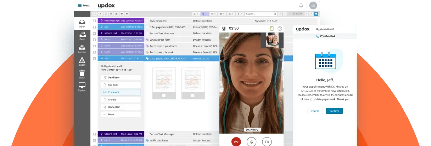Image resolution: width=431 pixels, height=146 pixels.
Task: Select the first fax page thumbnail checkbox
Action: 163,95
